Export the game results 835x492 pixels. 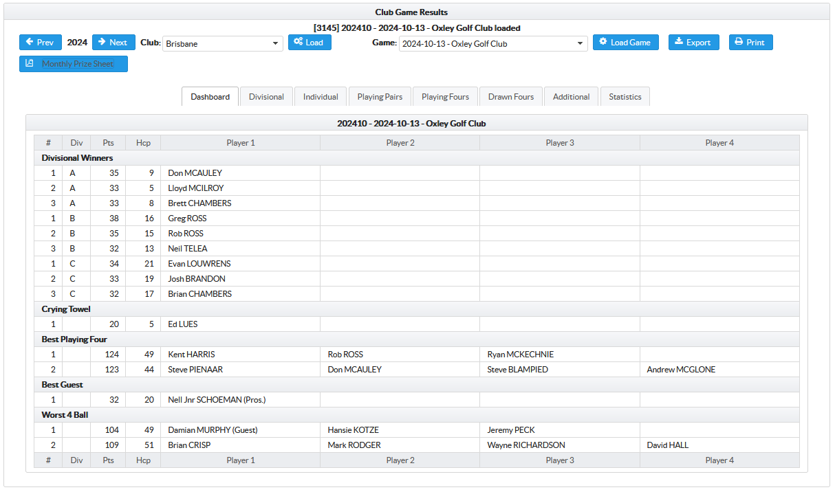tap(693, 43)
